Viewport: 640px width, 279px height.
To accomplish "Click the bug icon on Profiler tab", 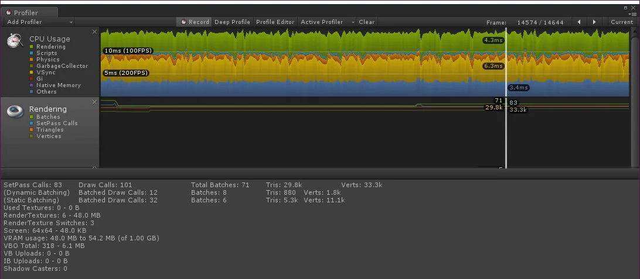I will coord(9,12).
